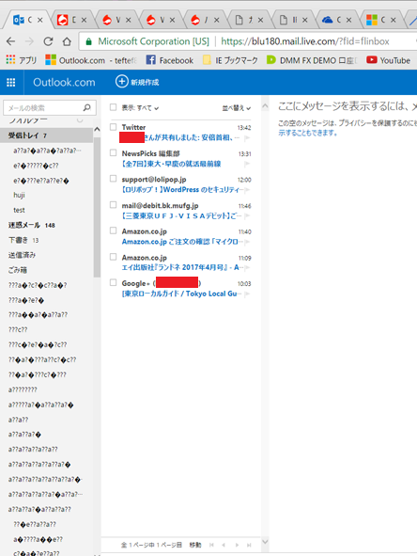
Task: Reload the page with the refresh icon
Action: [x=48, y=41]
